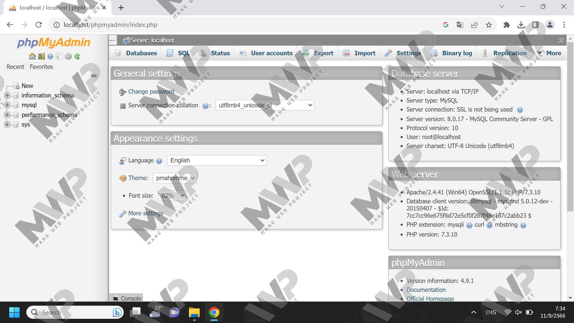The image size is (574, 323).
Task: Expand the mysql database tree
Action: tap(7, 105)
